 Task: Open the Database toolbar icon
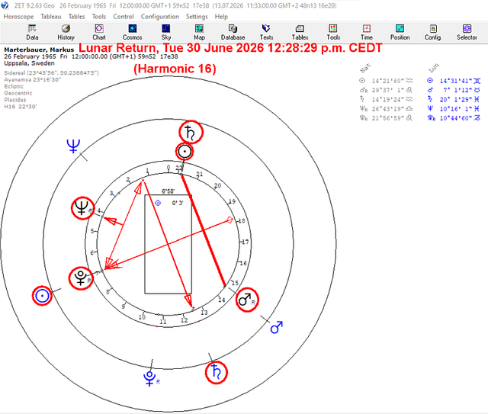pos(233,32)
